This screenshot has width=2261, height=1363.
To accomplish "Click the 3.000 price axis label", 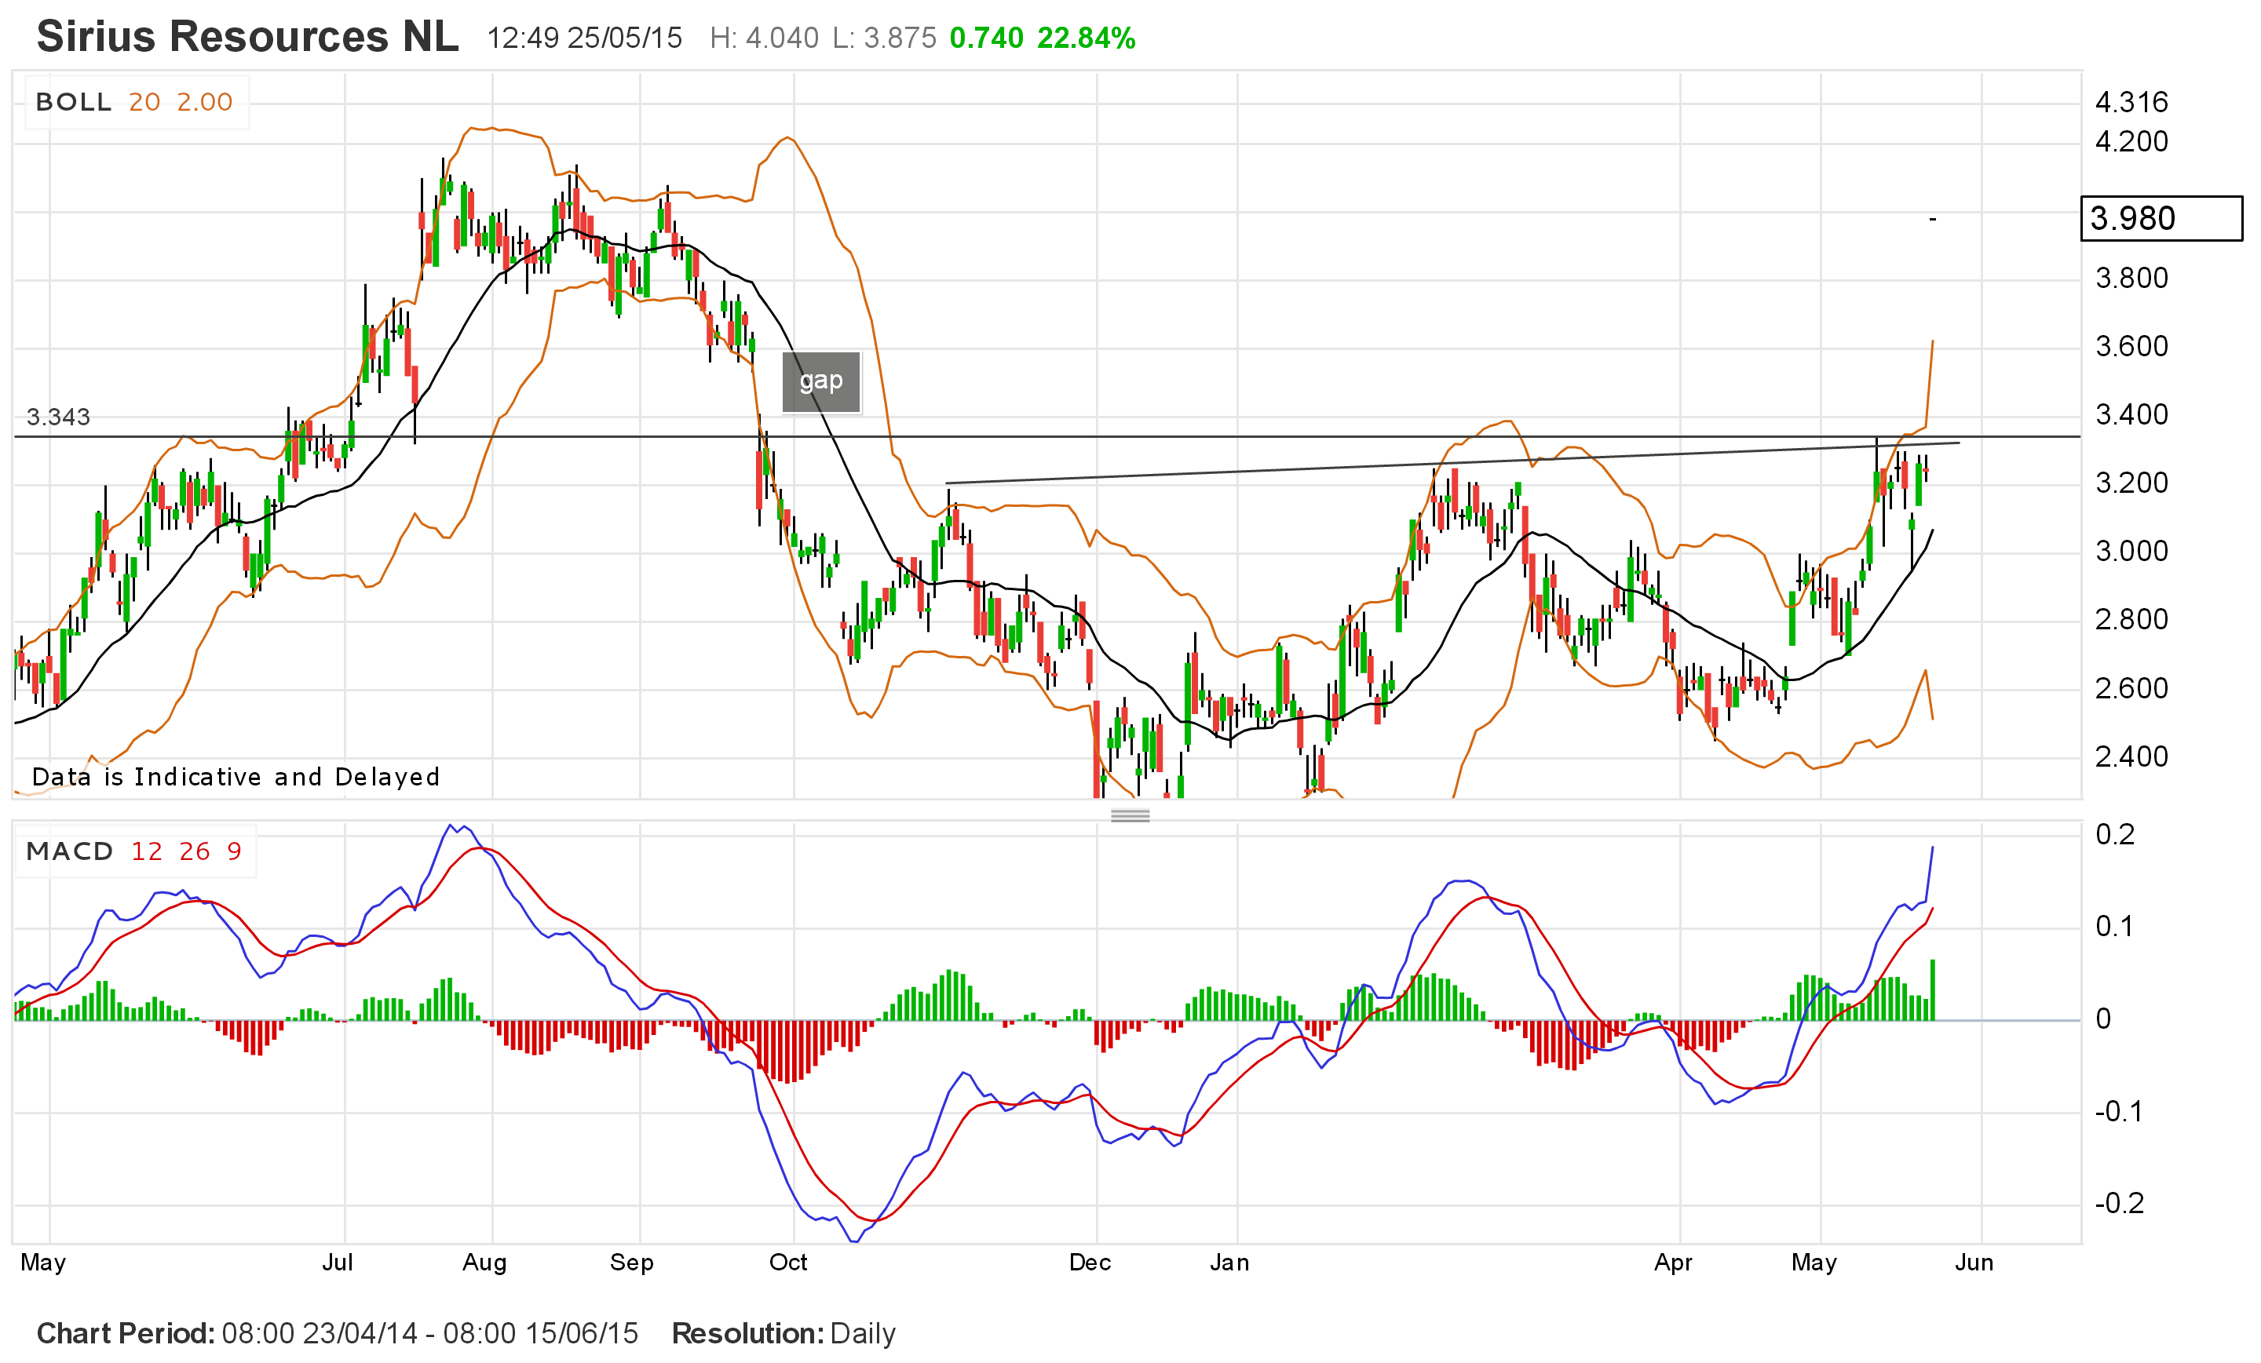I will (x=2131, y=552).
